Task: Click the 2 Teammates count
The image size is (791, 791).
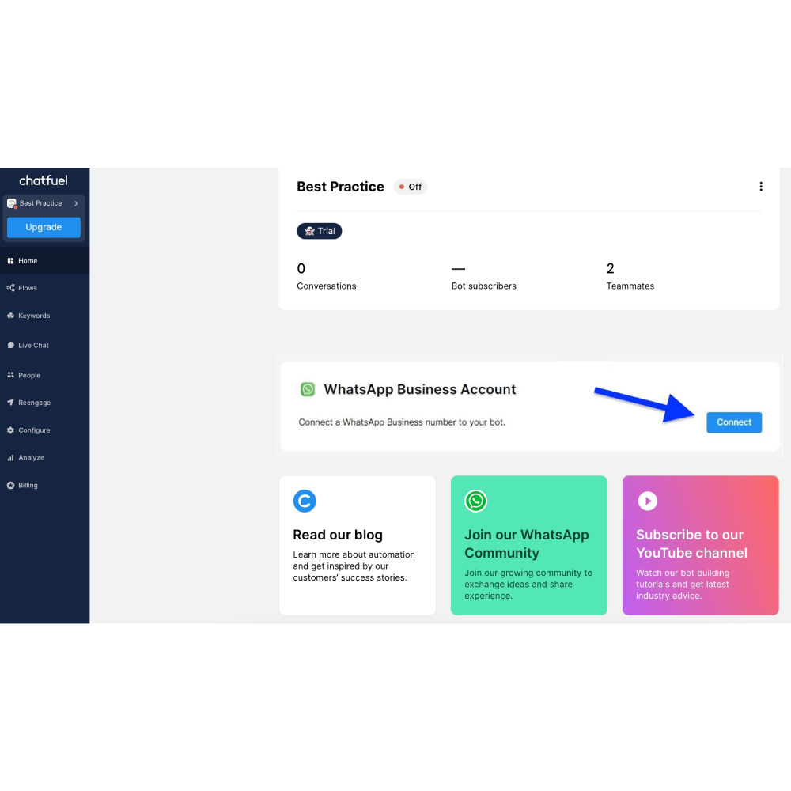Action: click(x=611, y=268)
